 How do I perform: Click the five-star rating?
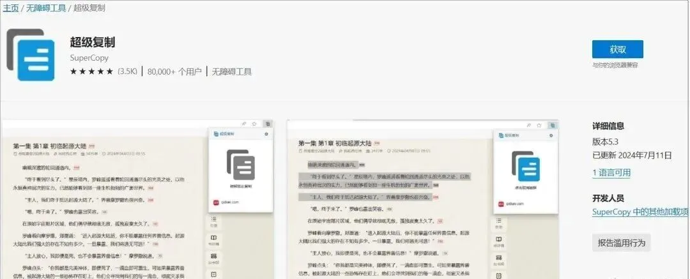click(x=91, y=72)
